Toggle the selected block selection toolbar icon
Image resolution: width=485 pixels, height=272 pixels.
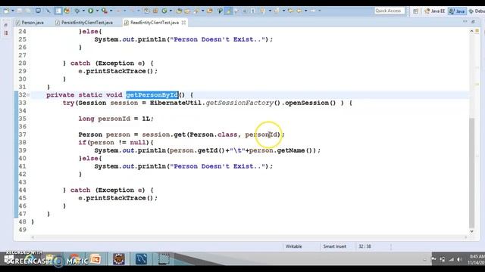(x=58, y=11)
